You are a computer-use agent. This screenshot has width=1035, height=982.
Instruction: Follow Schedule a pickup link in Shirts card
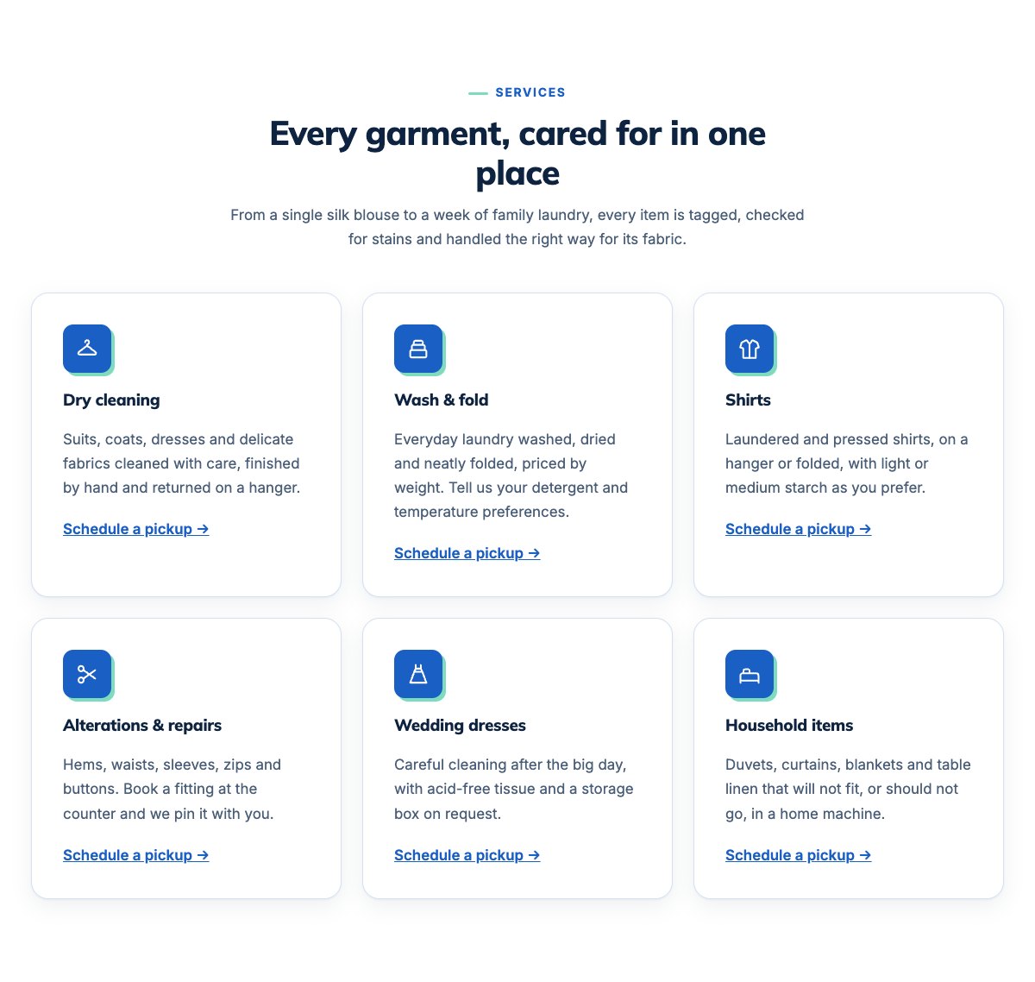coord(799,529)
